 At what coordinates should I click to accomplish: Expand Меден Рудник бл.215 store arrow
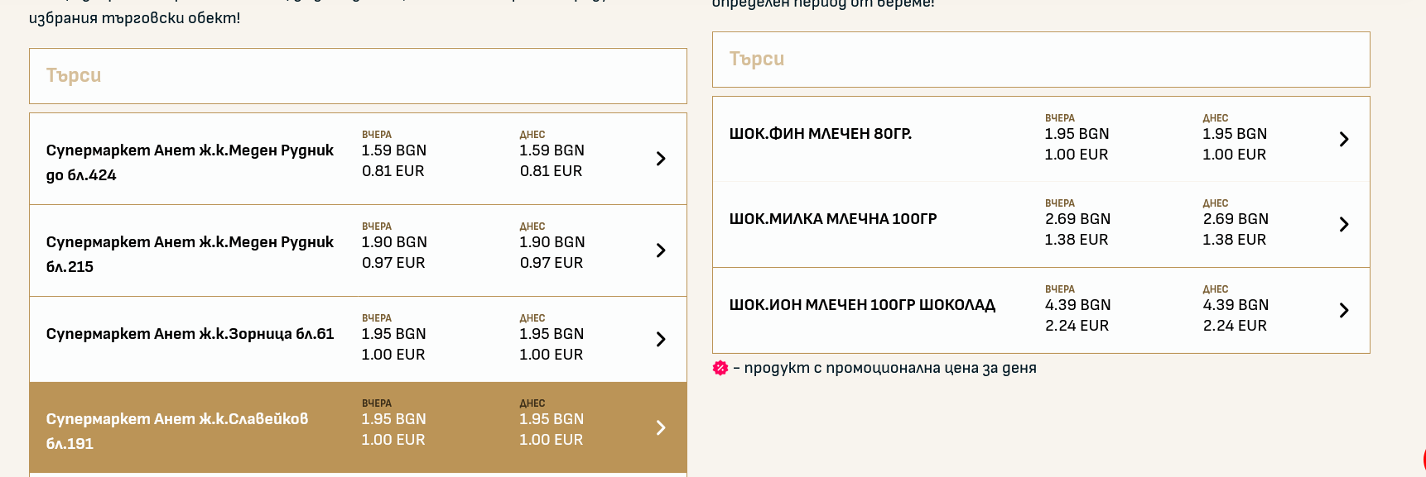pos(661,250)
